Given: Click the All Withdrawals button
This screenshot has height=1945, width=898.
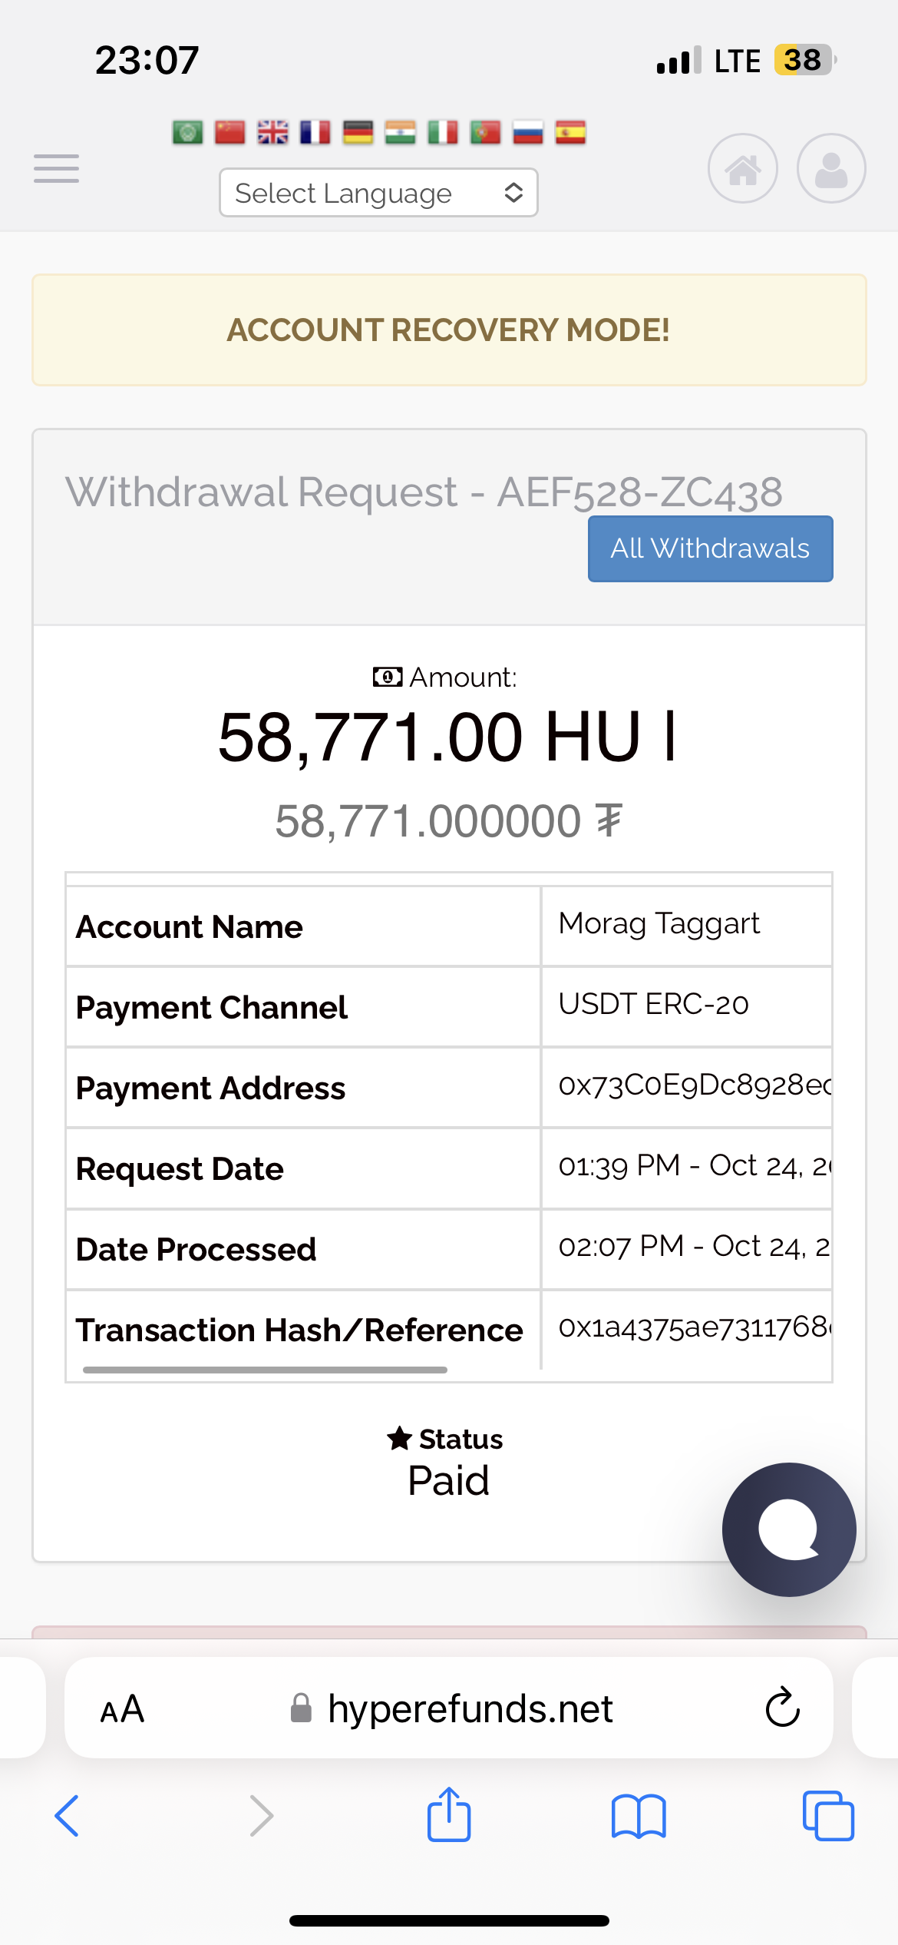Looking at the screenshot, I should tap(711, 548).
